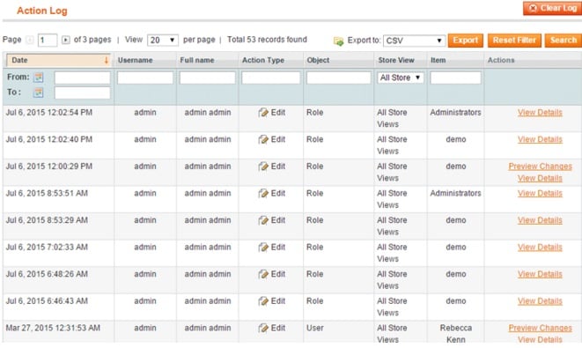View Details for 8:53:51 AM entry
This screenshot has width=582, height=348.
point(540,194)
